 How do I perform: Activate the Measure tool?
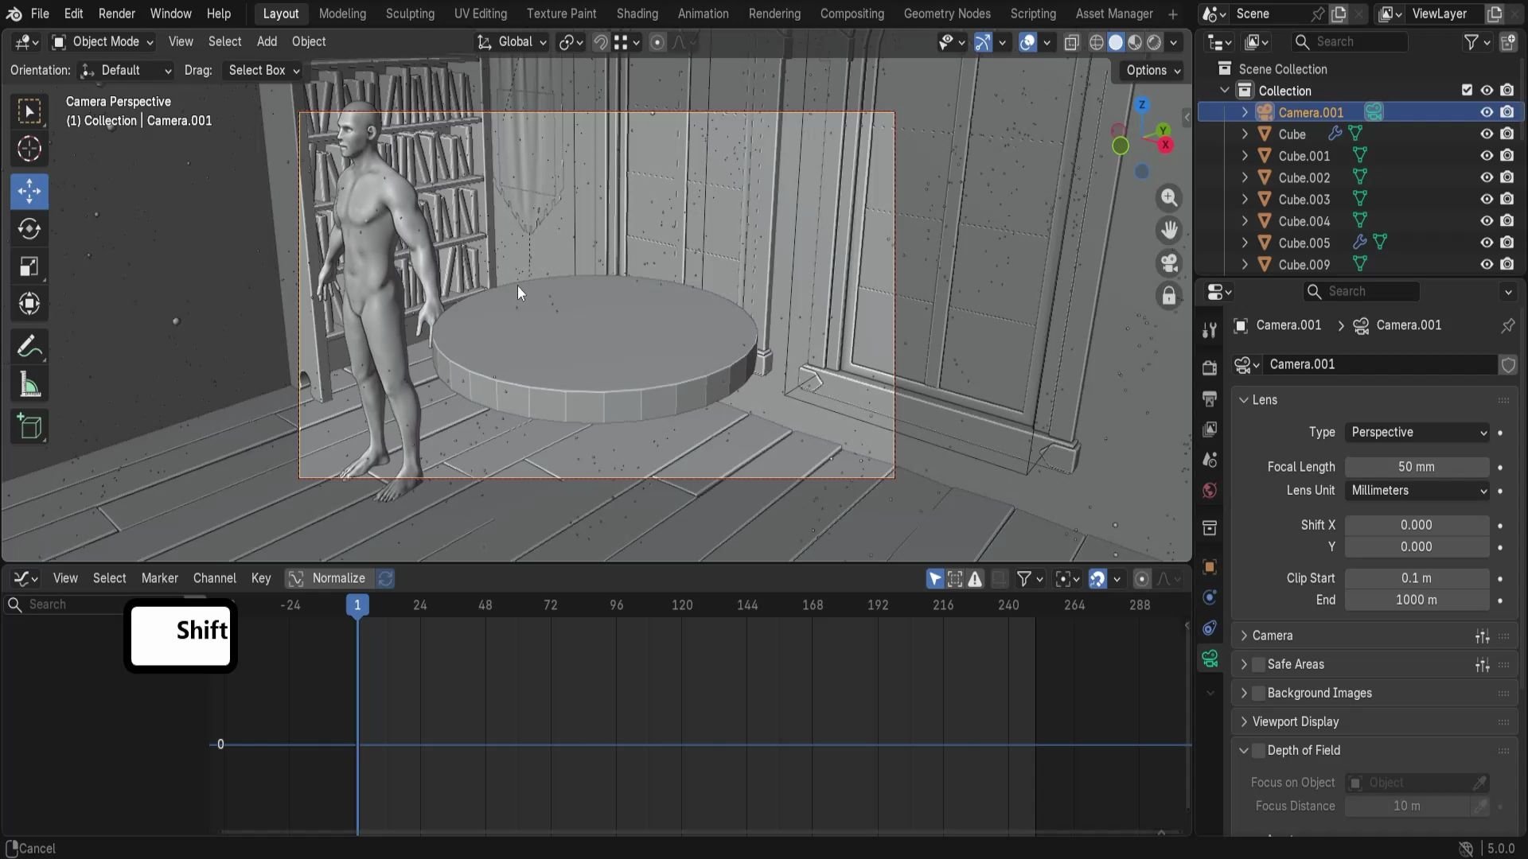29,386
